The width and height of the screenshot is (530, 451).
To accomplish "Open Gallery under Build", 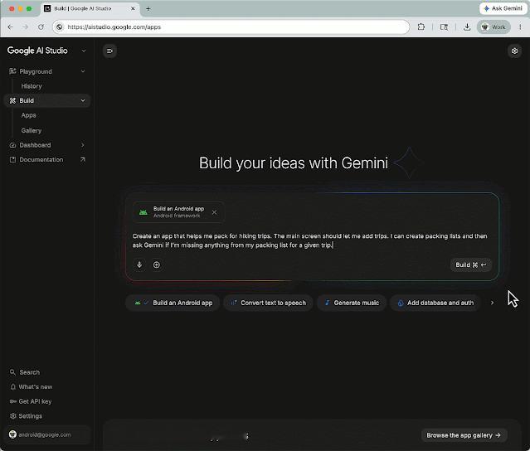I will coord(31,130).
